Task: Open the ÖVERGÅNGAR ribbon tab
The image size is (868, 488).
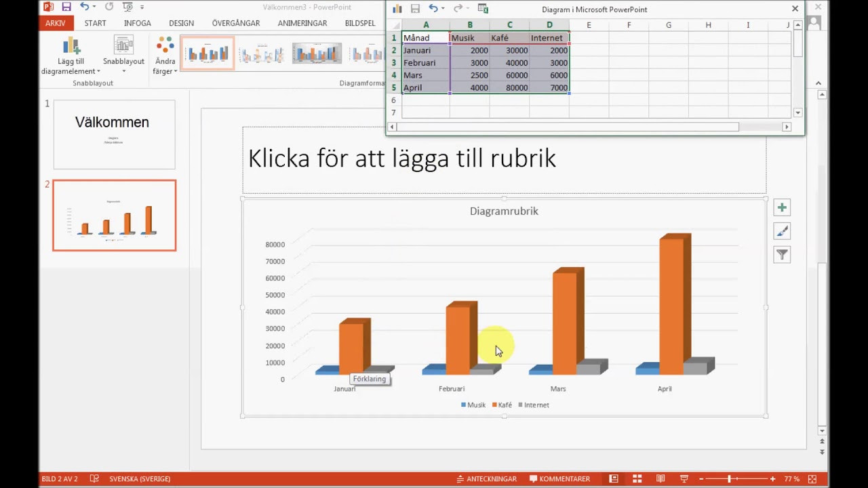Action: (236, 23)
